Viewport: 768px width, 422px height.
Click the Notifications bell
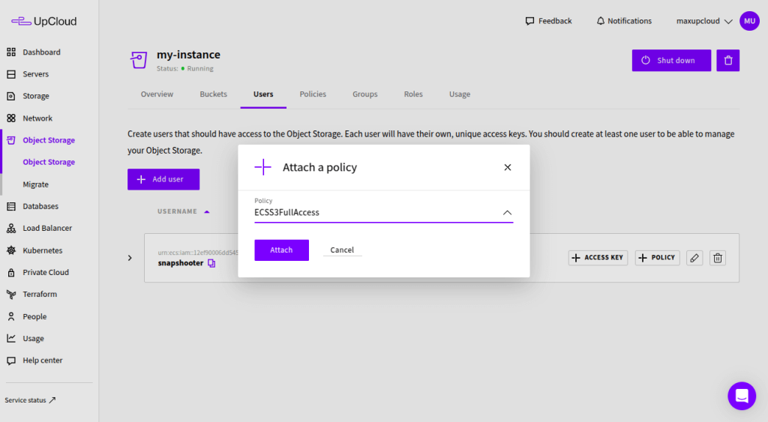coord(624,21)
